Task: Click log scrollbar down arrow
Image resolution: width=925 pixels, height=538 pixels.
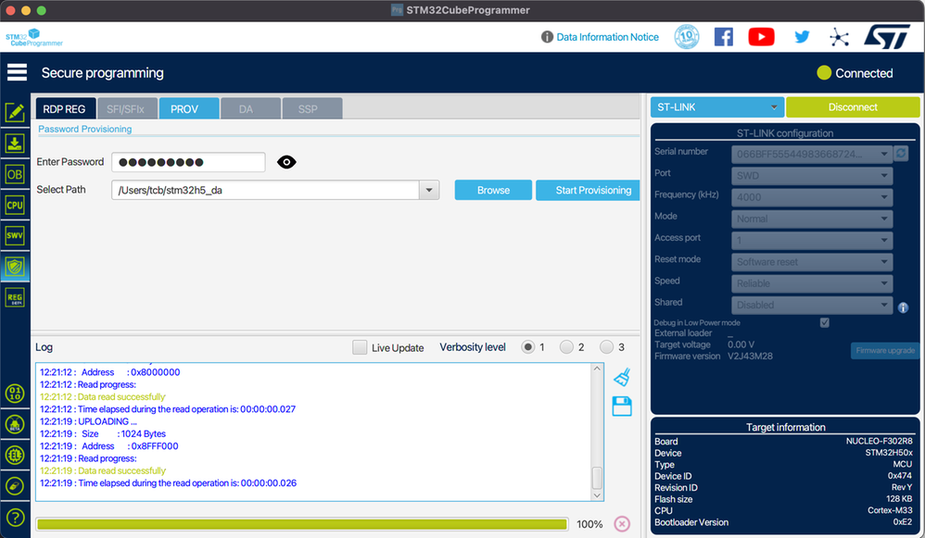Action: pos(597,495)
